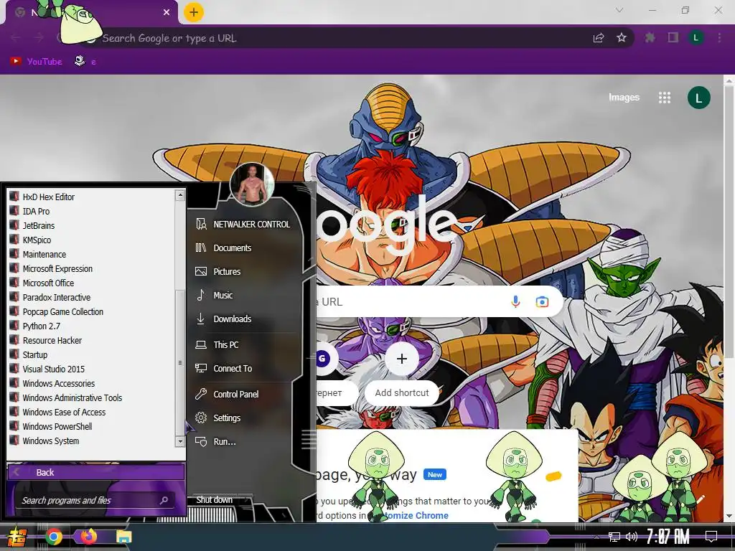This screenshot has height=551, width=735.
Task: Click the Shut down button
Action: coord(214,500)
